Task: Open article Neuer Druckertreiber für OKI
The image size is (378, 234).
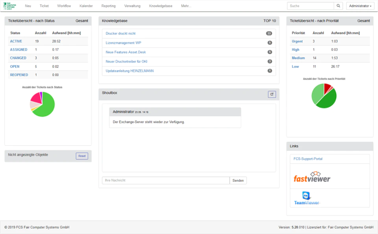Action: [126, 61]
